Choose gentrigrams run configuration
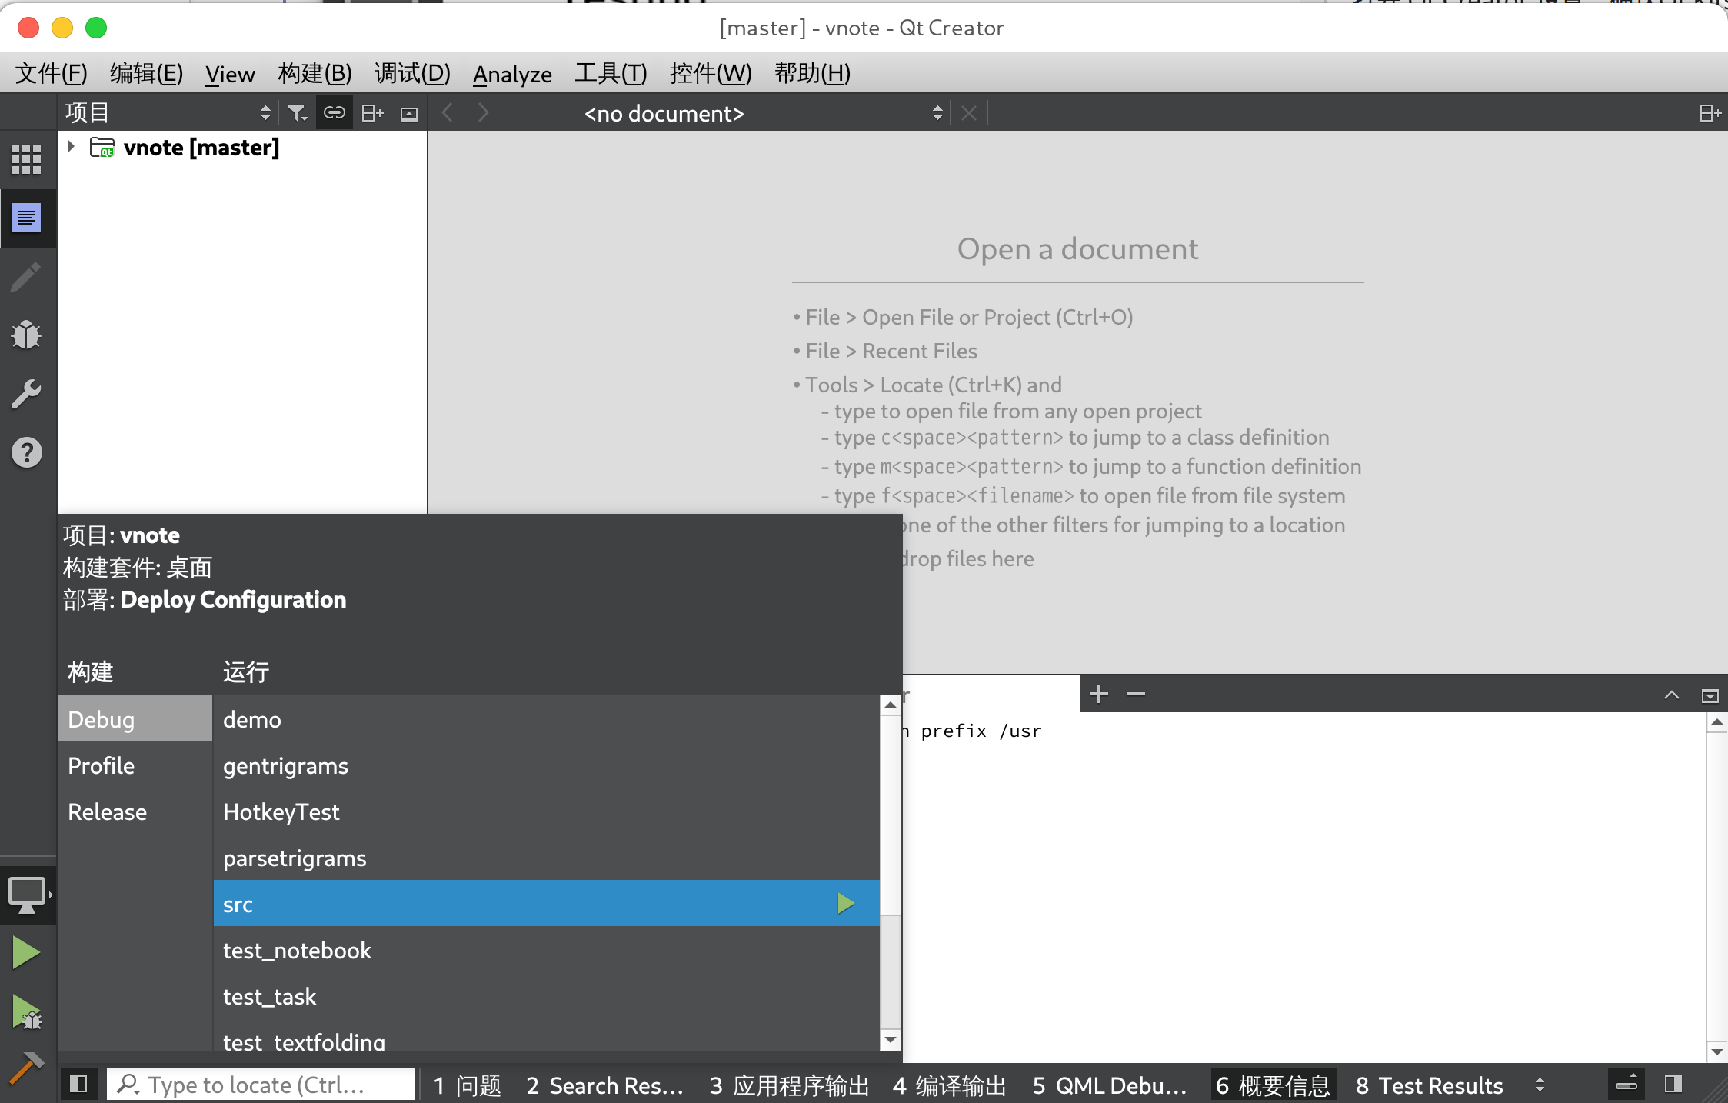The height and width of the screenshot is (1103, 1728). 546,765
